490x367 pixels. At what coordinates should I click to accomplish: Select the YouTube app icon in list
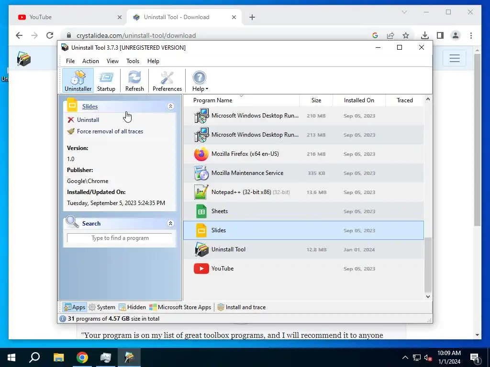click(x=201, y=269)
